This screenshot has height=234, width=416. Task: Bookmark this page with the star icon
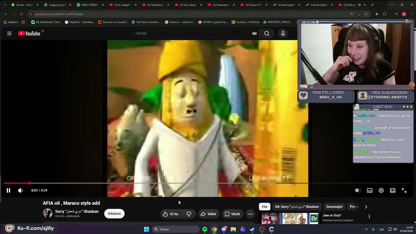coord(366,14)
